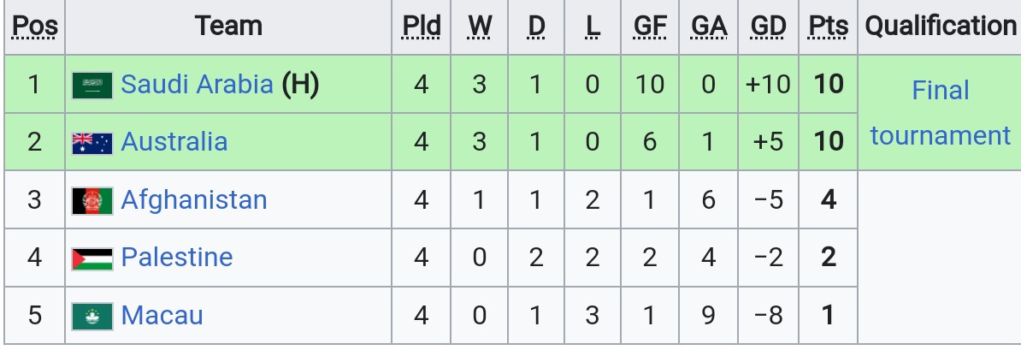Click the GF column header abbreviation
Viewport: 1021px width, 350px height.
tap(650, 27)
